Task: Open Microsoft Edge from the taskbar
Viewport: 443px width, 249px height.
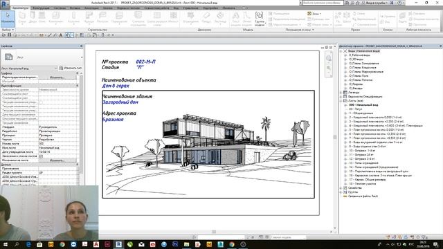Action: [28, 244]
